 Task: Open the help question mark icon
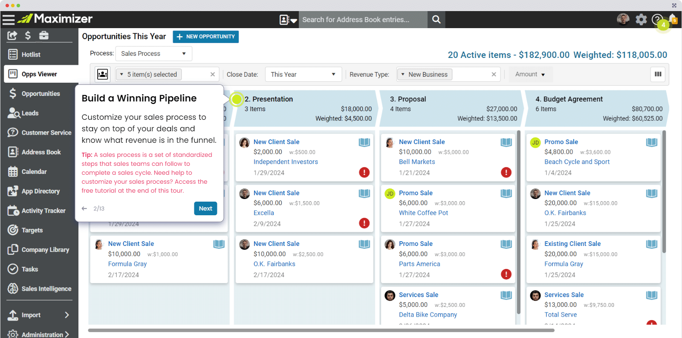(657, 19)
